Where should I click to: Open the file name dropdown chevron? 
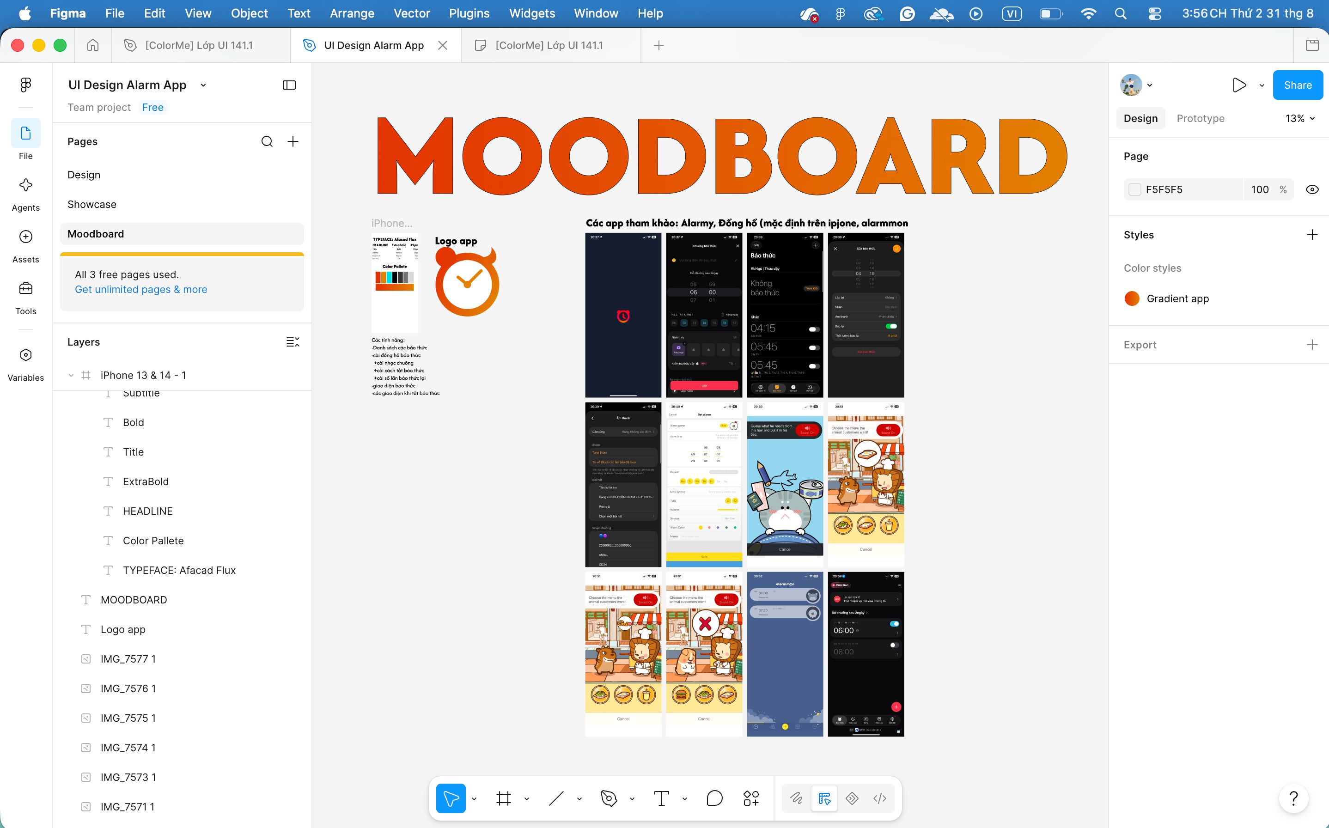coord(203,85)
